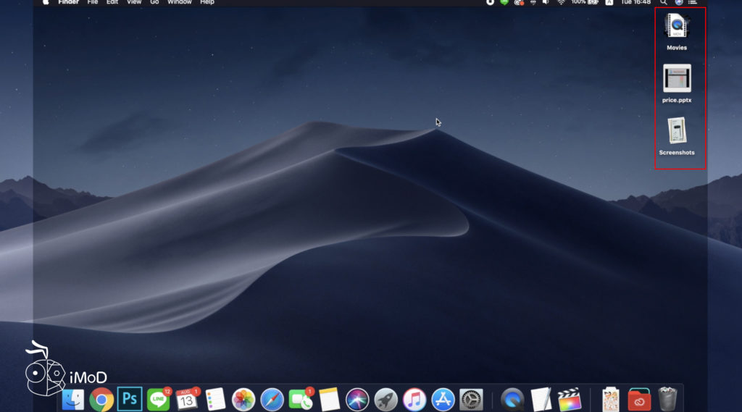742x412 pixels.
Task: Open Spotlight search in the menu bar
Action: point(664,2)
